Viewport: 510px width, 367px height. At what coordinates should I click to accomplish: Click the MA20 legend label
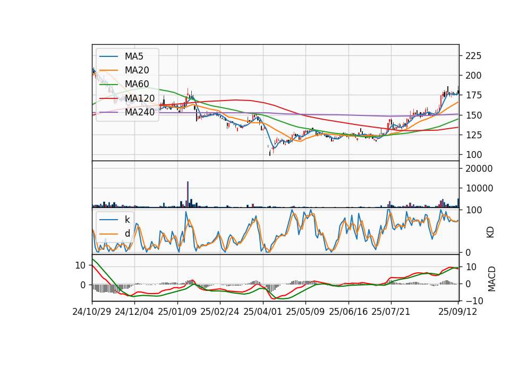pos(137,70)
